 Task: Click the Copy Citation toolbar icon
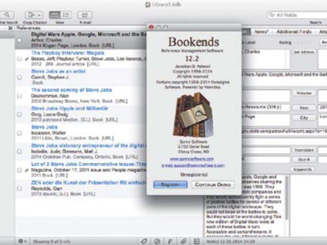(x=31, y=15)
